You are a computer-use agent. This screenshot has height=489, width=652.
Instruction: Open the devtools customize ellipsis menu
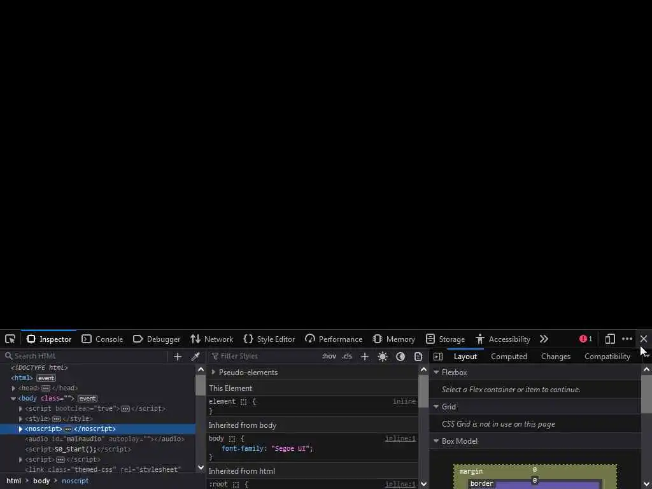coord(627,339)
